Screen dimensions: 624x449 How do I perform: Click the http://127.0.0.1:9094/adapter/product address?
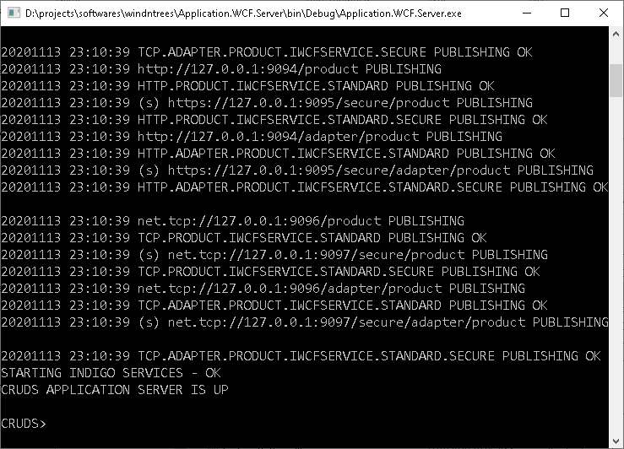click(x=278, y=137)
